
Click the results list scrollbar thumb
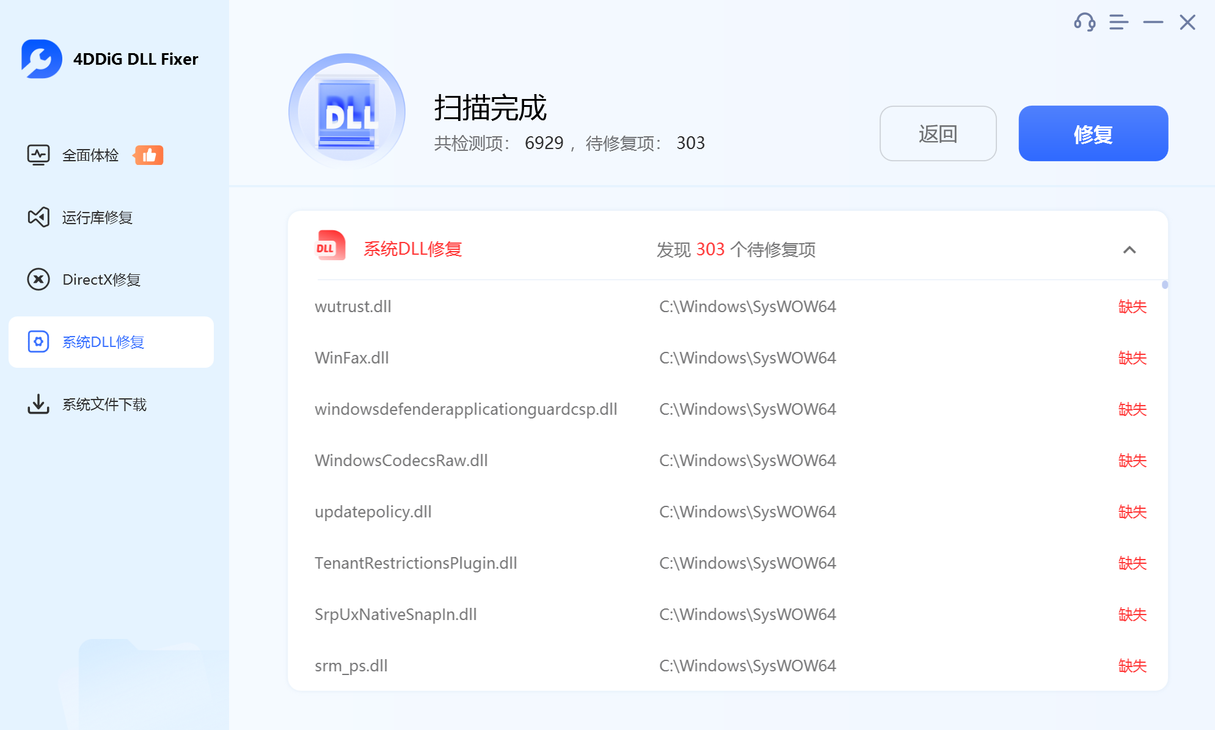click(x=1164, y=285)
